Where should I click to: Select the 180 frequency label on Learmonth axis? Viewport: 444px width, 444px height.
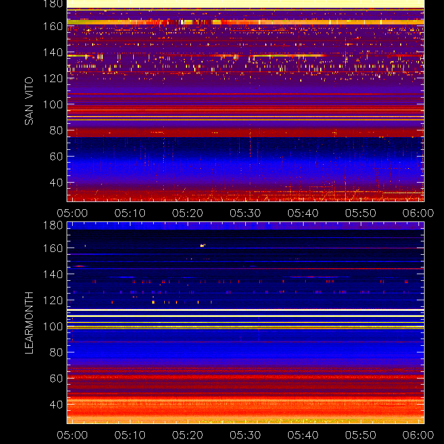53,225
